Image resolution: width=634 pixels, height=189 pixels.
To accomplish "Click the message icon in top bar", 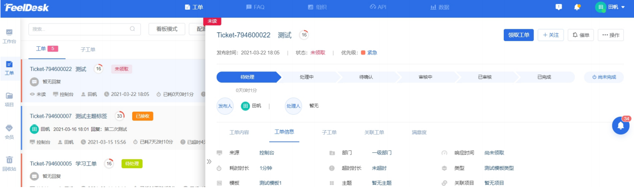I will (559, 7).
